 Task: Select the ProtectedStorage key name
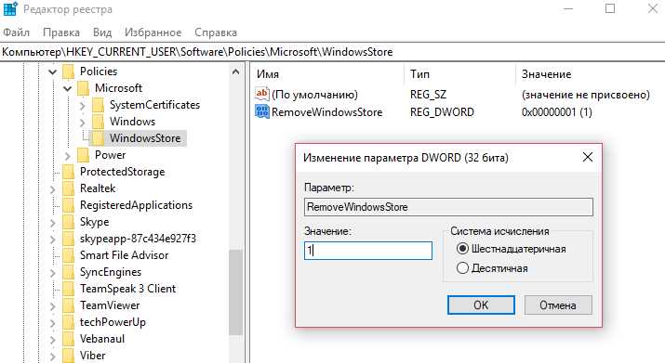point(122,172)
